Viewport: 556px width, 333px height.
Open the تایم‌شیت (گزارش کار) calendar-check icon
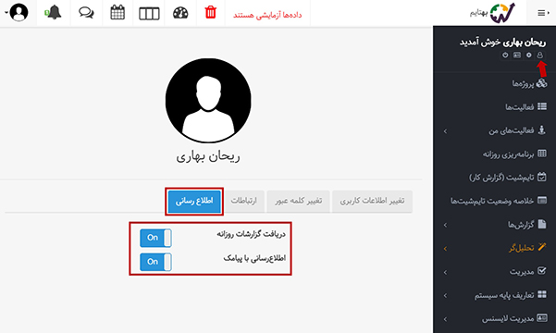pyautogui.click(x=542, y=177)
